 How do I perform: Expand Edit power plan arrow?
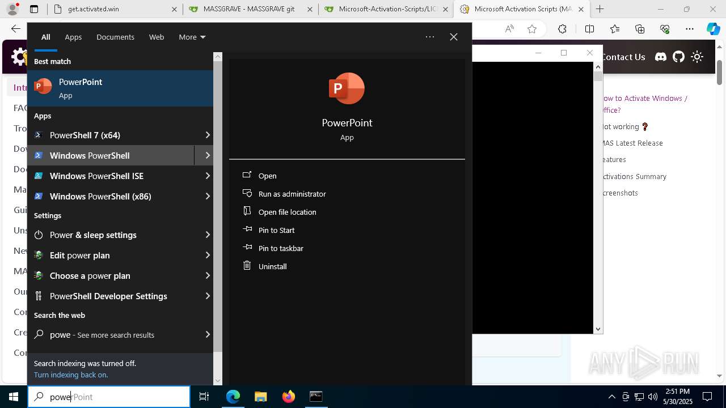tap(207, 255)
